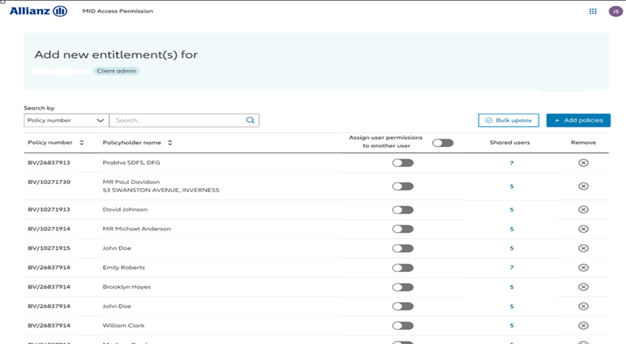
Task: Switch on toggle for David Johnson
Action: pyautogui.click(x=403, y=210)
